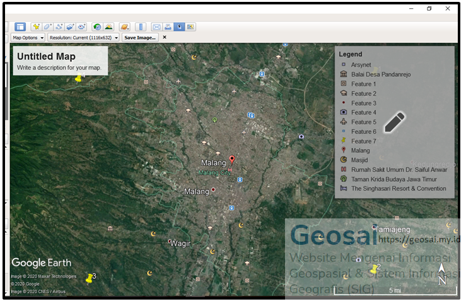Close the save image options bar
Screen dimensions: 466x304
[x=165, y=37]
